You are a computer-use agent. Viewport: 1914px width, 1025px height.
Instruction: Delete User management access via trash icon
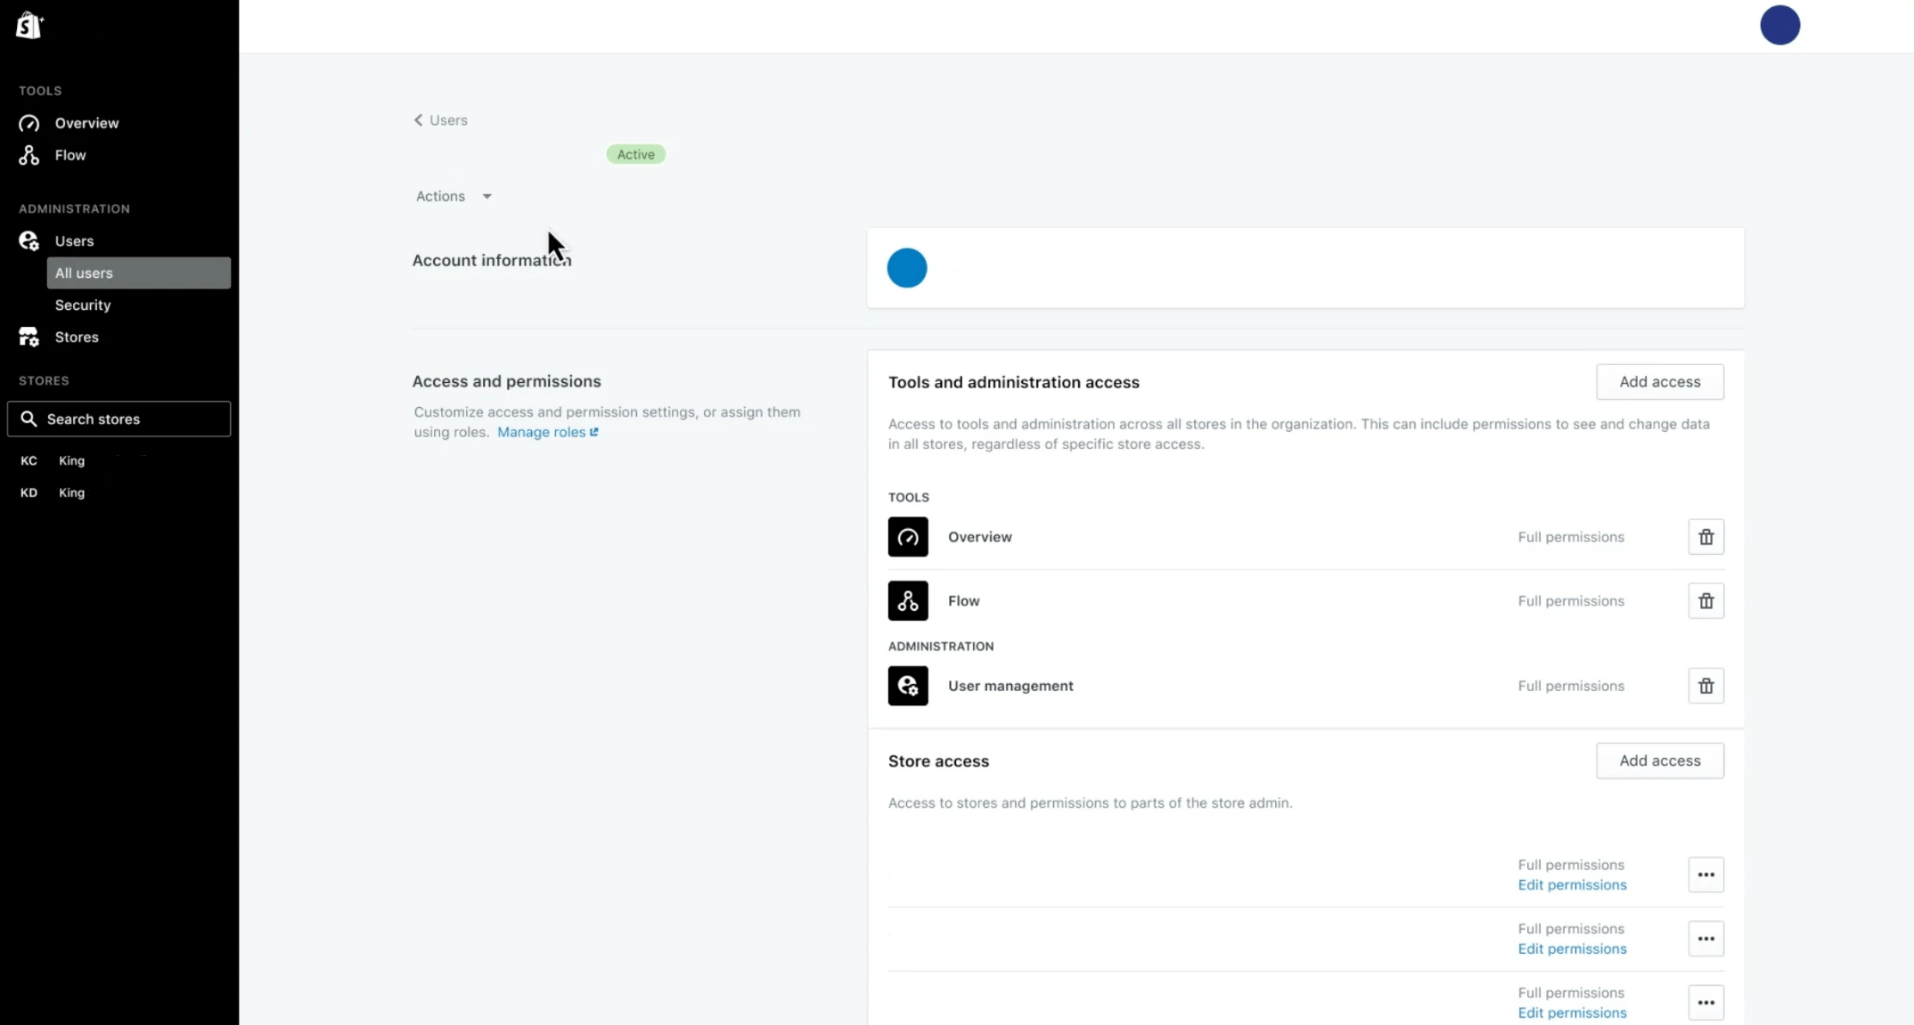[1705, 686]
